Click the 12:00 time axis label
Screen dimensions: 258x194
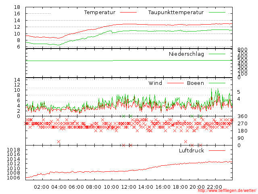point(129,187)
